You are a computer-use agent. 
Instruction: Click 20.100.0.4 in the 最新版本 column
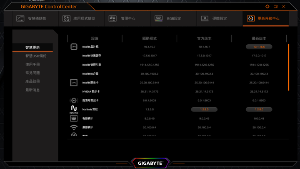[259, 127]
